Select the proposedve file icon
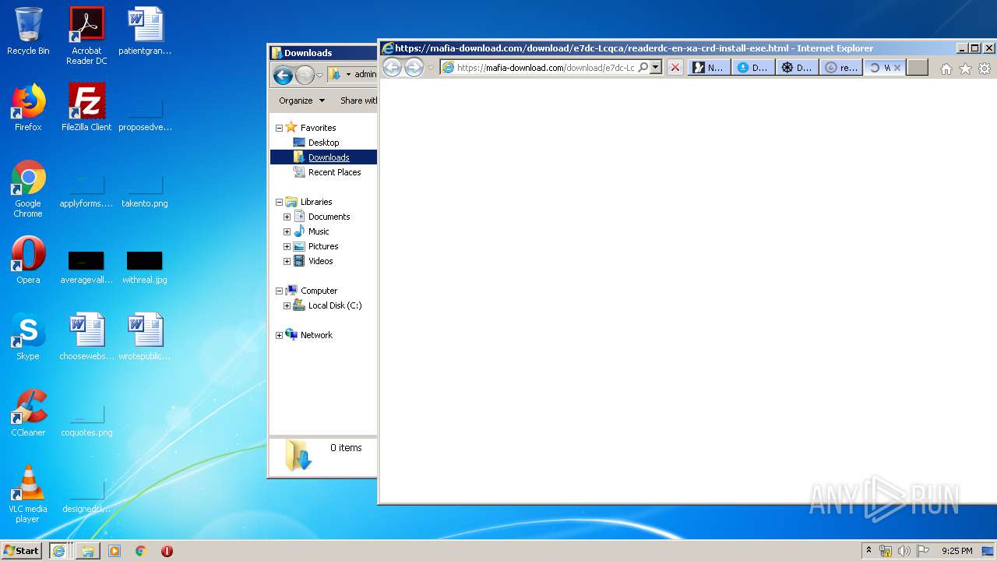 point(145,115)
